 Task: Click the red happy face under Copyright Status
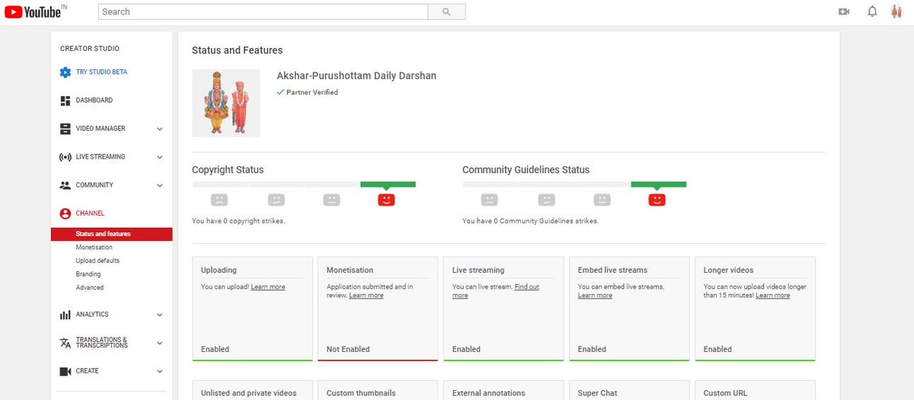pyautogui.click(x=386, y=200)
